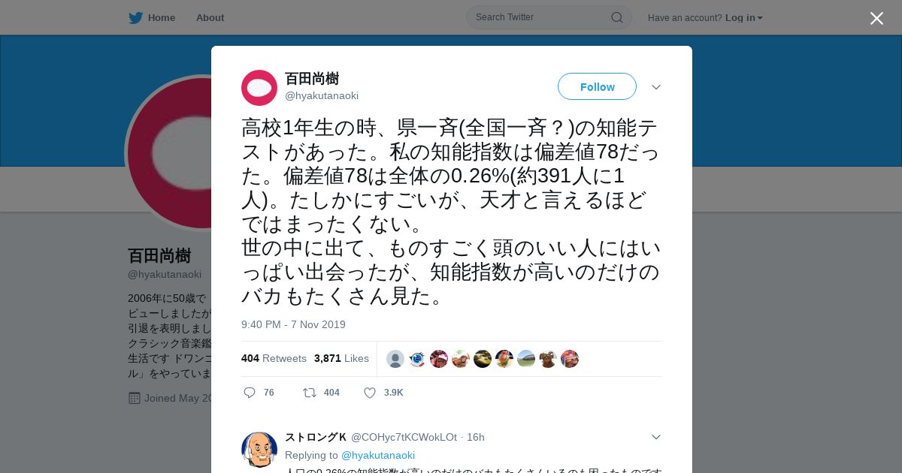Open ストロングK's avatar in the reply
This screenshot has height=473, width=902.
pos(259,449)
